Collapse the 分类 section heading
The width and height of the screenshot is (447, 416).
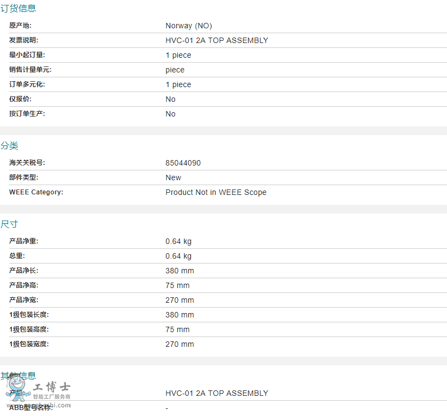pyautogui.click(x=10, y=145)
